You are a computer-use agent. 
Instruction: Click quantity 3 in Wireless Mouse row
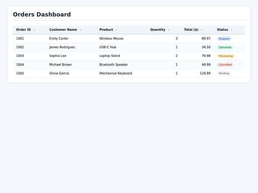(177, 39)
